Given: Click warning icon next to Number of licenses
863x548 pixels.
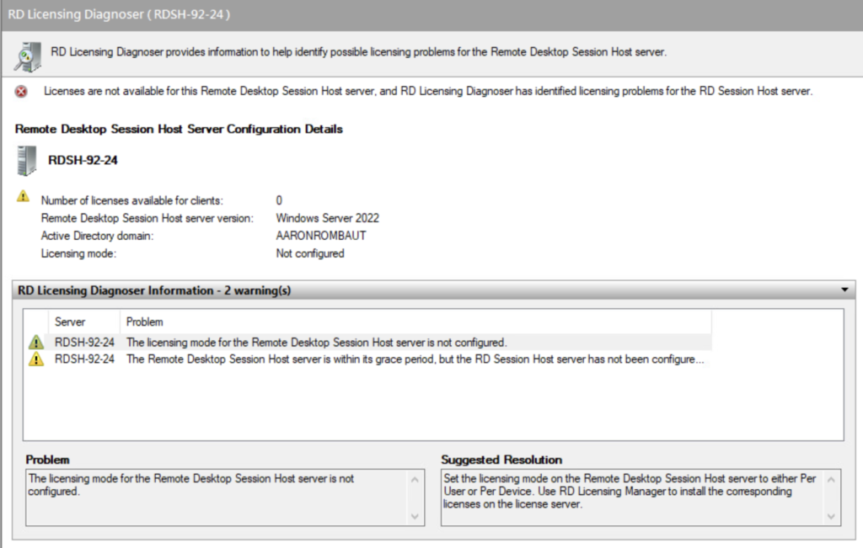Looking at the screenshot, I should (x=23, y=196).
